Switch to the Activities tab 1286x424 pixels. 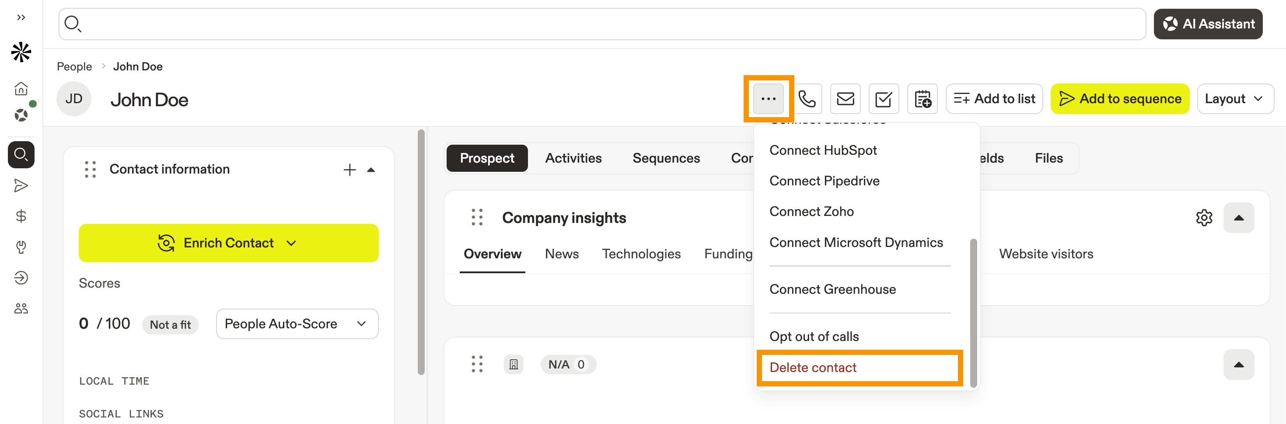coord(573,158)
